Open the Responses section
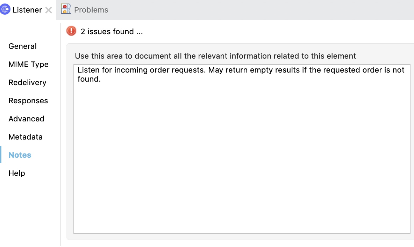 pos(28,100)
